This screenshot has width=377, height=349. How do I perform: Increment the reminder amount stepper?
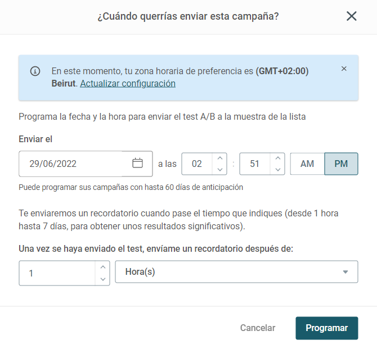[x=103, y=267]
